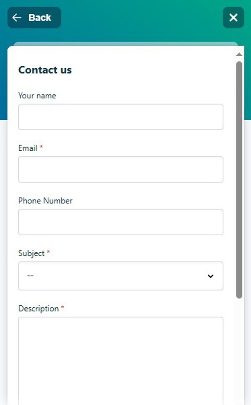Click the scrollbar track below the thumb

[x=239, y=351]
